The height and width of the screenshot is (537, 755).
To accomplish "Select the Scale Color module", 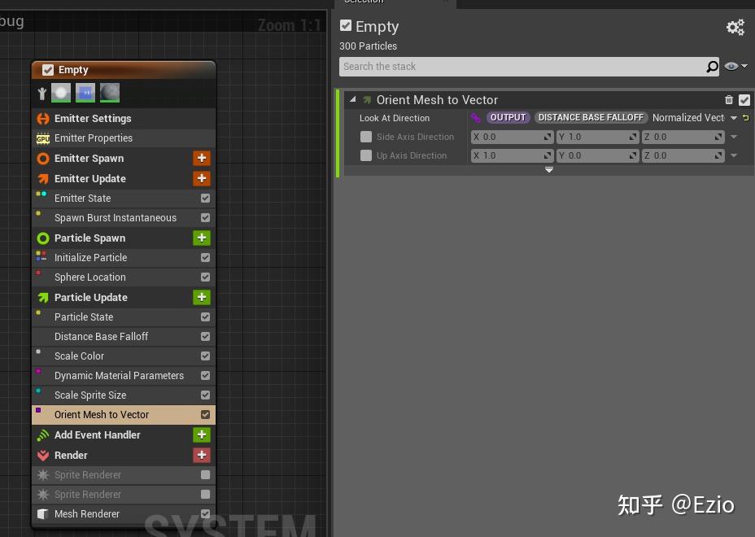I will click(79, 356).
